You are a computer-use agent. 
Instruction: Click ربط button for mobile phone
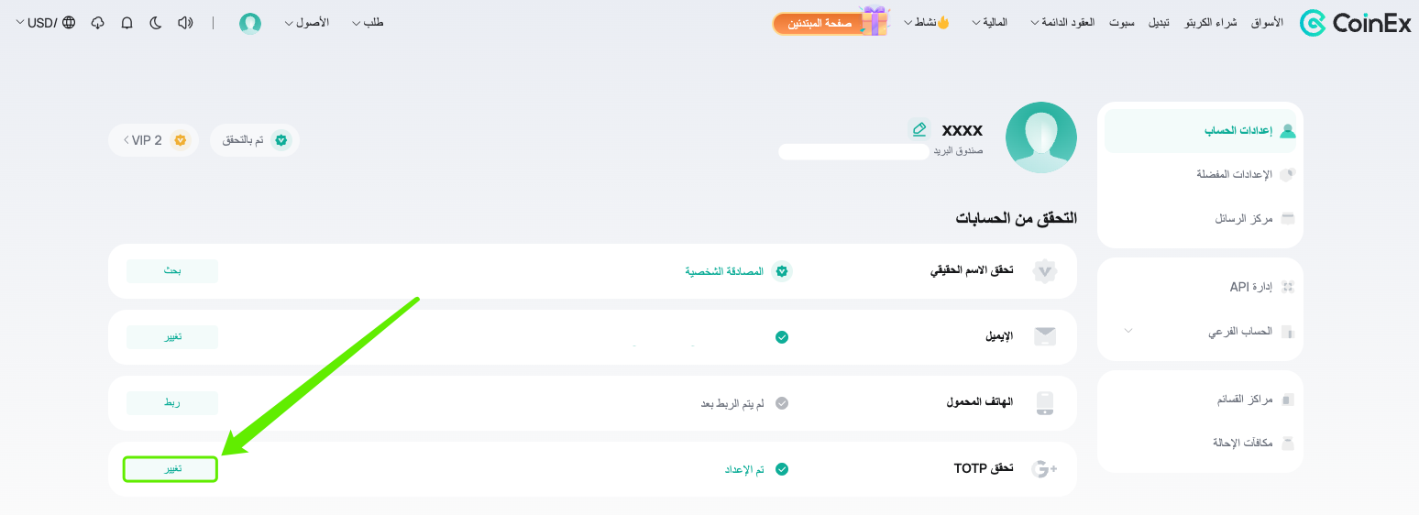pyautogui.click(x=172, y=403)
